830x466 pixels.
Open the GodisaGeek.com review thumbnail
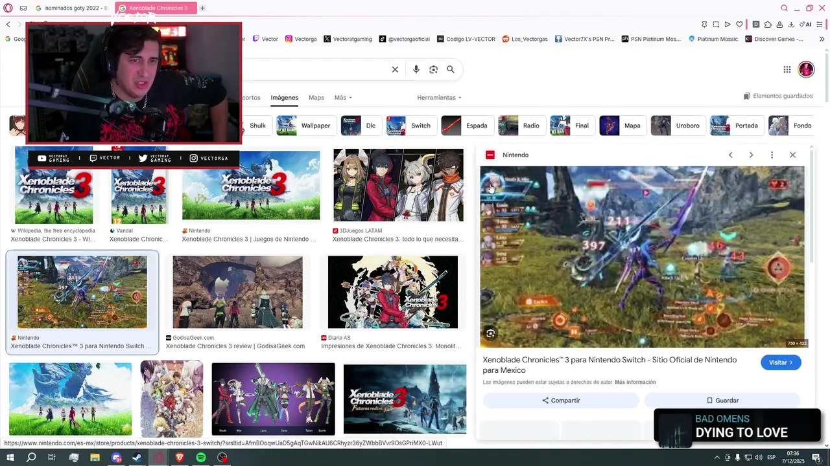point(237,292)
